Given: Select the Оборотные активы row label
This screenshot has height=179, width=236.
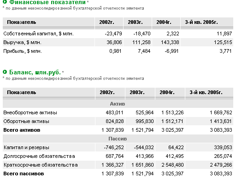Looking at the screenshot, I should (26, 122).
